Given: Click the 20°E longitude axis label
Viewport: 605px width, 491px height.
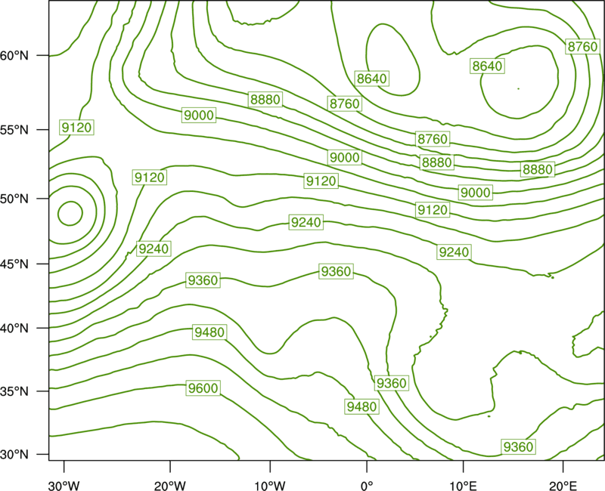Looking at the screenshot, I should [x=563, y=485].
